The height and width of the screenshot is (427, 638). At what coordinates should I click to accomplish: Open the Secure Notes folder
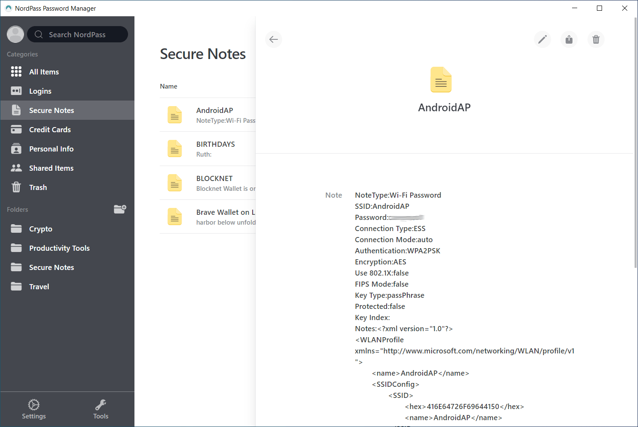67,267
